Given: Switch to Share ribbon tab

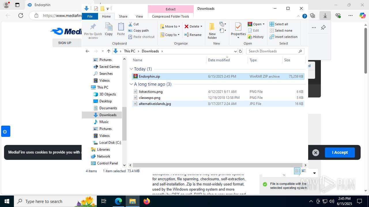Looking at the screenshot, I should click(x=123, y=16).
